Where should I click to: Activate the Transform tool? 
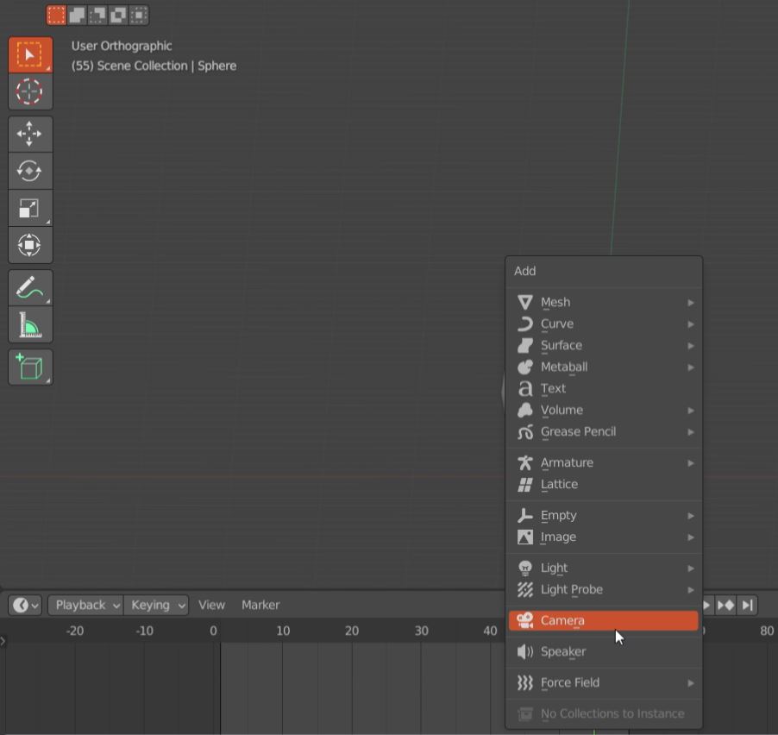30,244
